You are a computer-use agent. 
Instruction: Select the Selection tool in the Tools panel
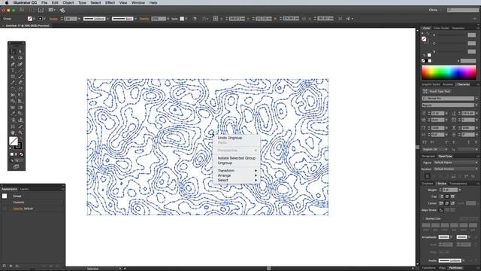13,51
